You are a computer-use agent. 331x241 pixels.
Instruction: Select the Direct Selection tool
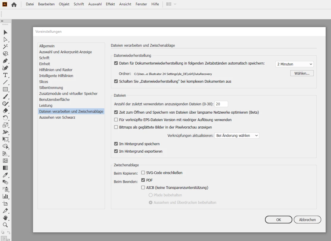point(5,40)
